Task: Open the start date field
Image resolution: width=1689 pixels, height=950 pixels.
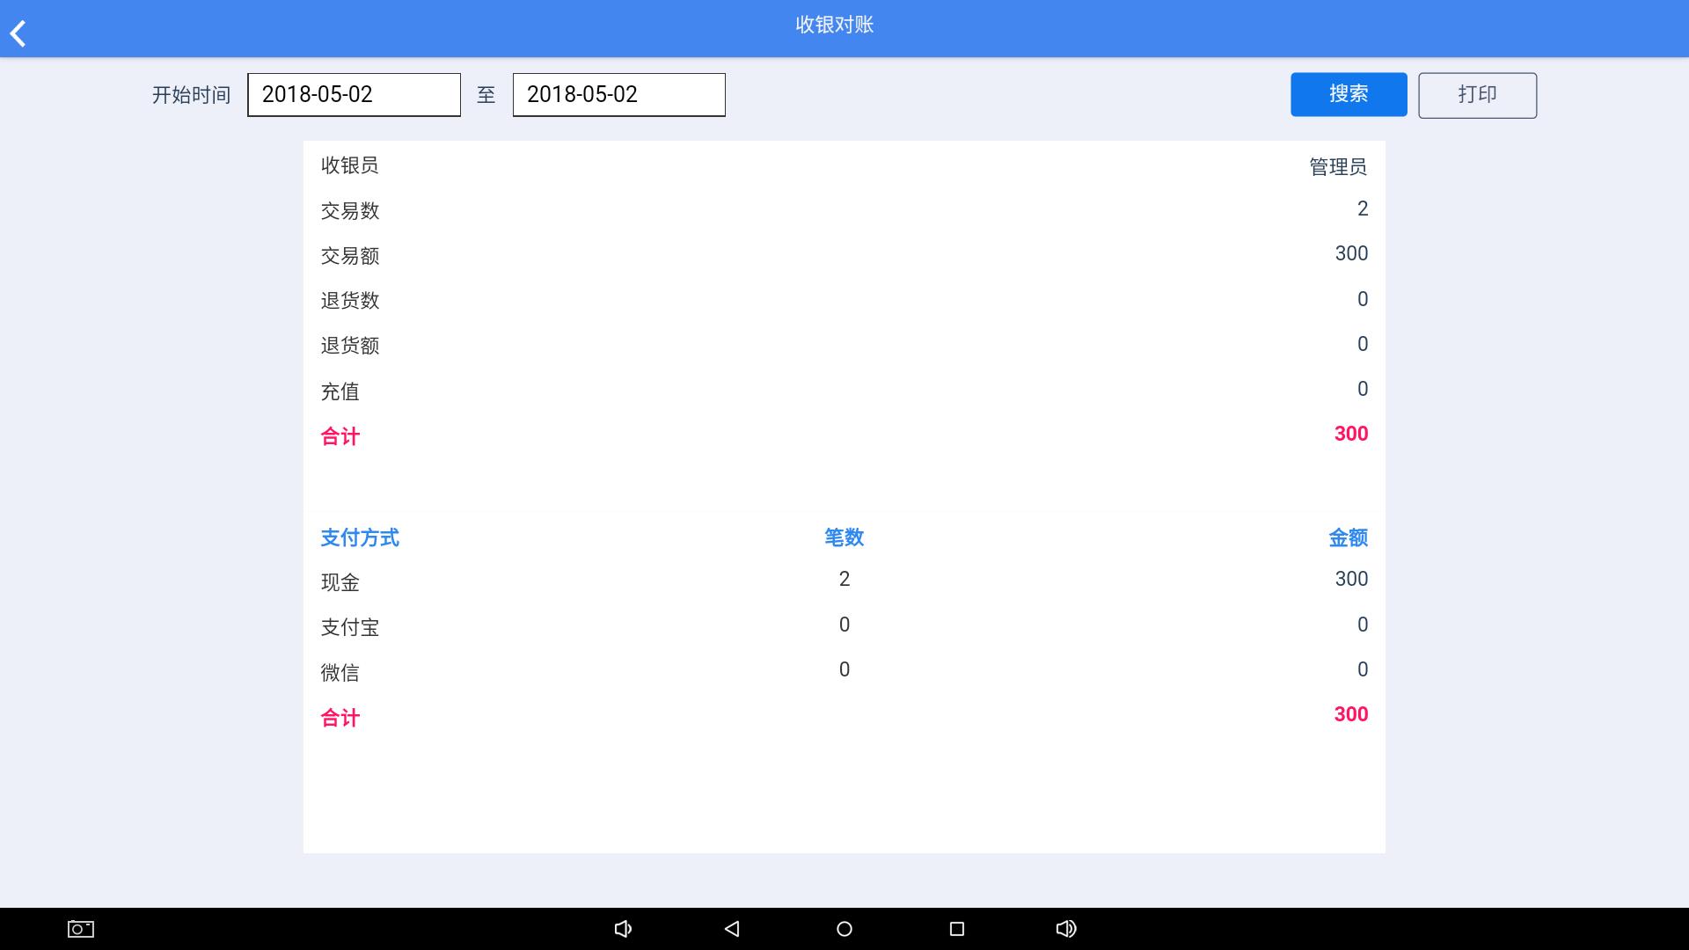Action: pos(354,95)
